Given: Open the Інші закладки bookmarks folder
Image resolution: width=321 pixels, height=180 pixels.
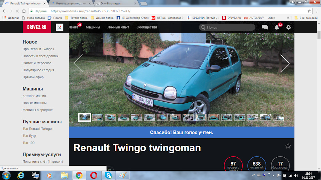Looking at the screenshot, I should [x=306, y=18].
